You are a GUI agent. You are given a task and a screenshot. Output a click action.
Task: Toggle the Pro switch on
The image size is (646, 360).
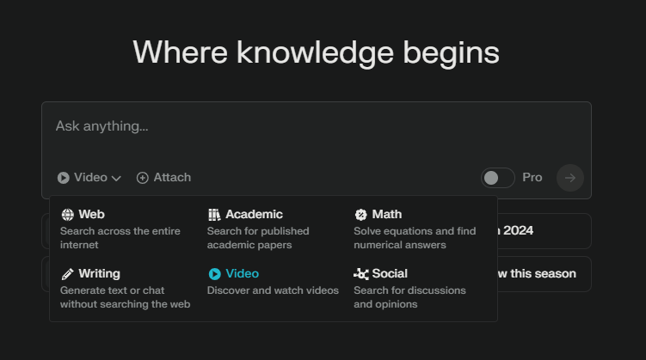[x=498, y=178]
